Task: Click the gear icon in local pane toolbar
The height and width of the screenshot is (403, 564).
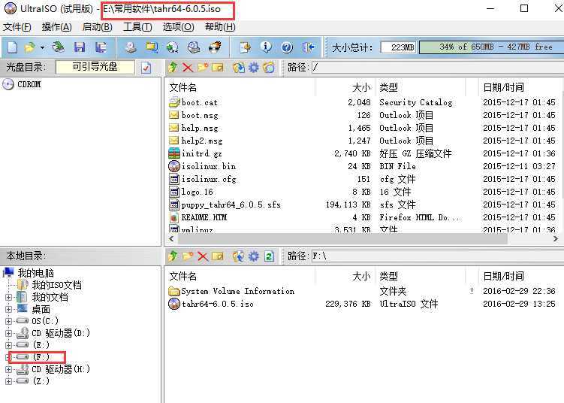Action: (254, 256)
